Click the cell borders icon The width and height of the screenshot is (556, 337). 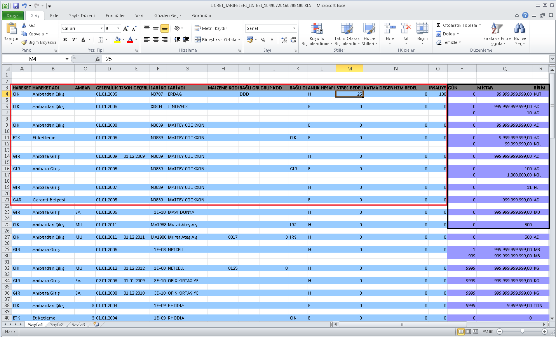pos(100,40)
